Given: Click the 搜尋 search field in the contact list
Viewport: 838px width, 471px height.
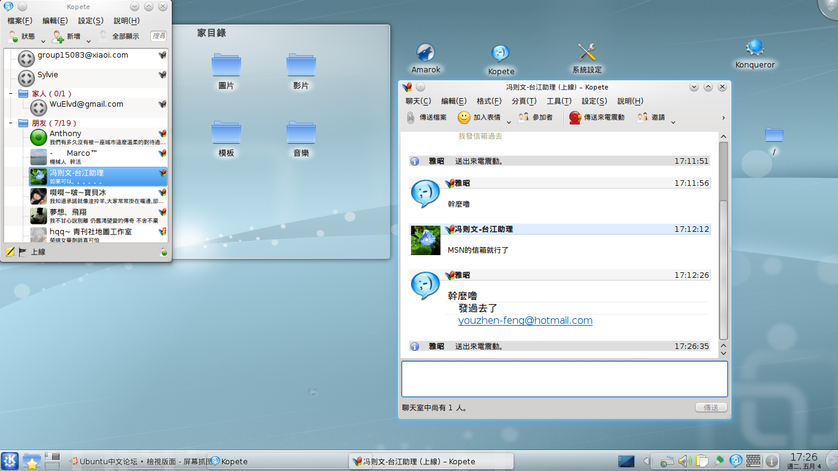Looking at the screenshot, I should click(159, 36).
